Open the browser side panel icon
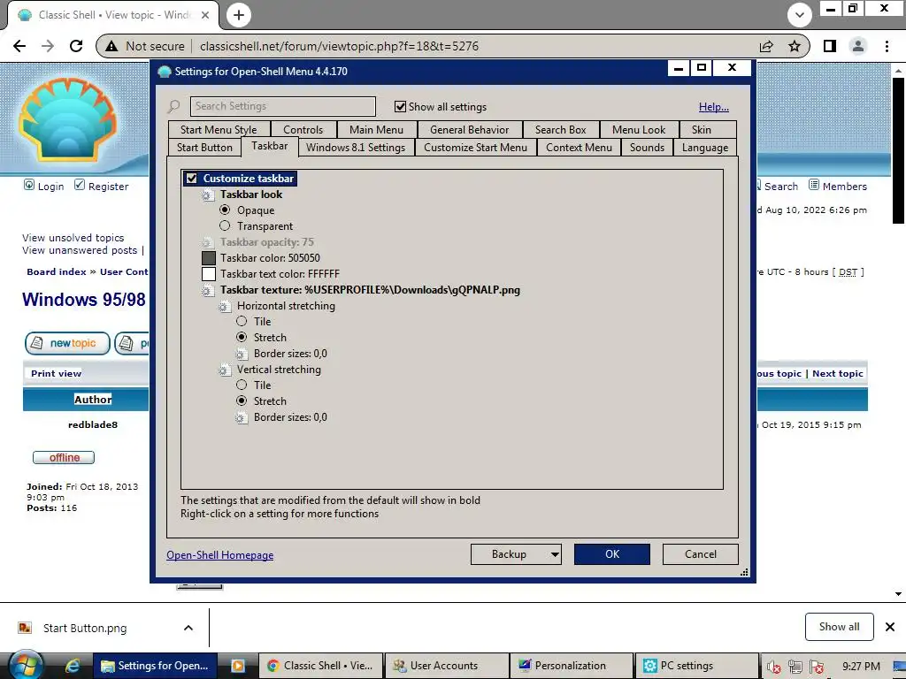This screenshot has height=679, width=906. coord(830,46)
